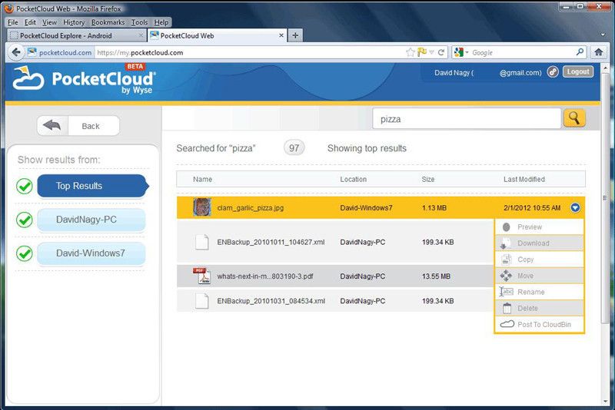Click the Download icon in context menu
615x410 pixels.
506,243
